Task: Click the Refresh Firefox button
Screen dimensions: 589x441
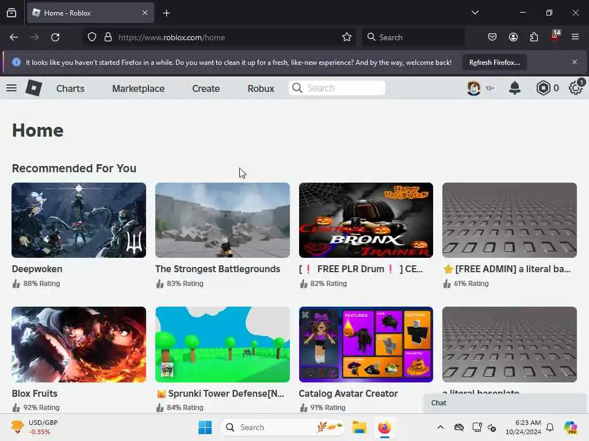Action: [494, 63]
